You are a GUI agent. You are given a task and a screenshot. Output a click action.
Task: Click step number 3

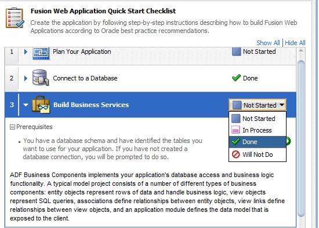(12, 105)
